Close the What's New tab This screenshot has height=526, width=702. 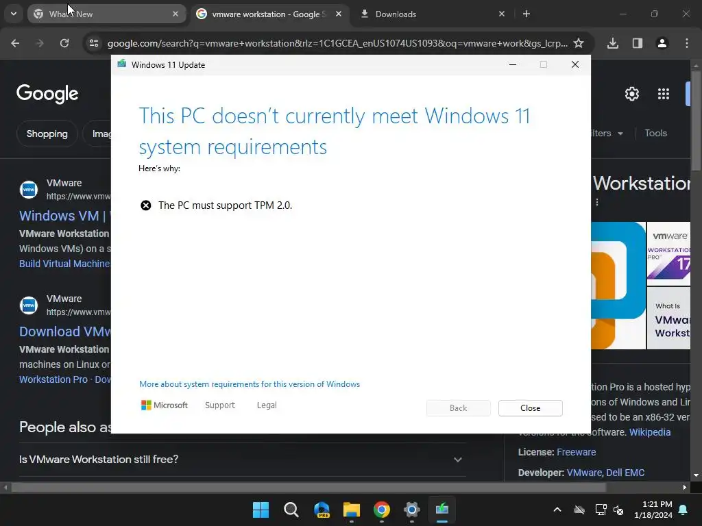click(175, 14)
